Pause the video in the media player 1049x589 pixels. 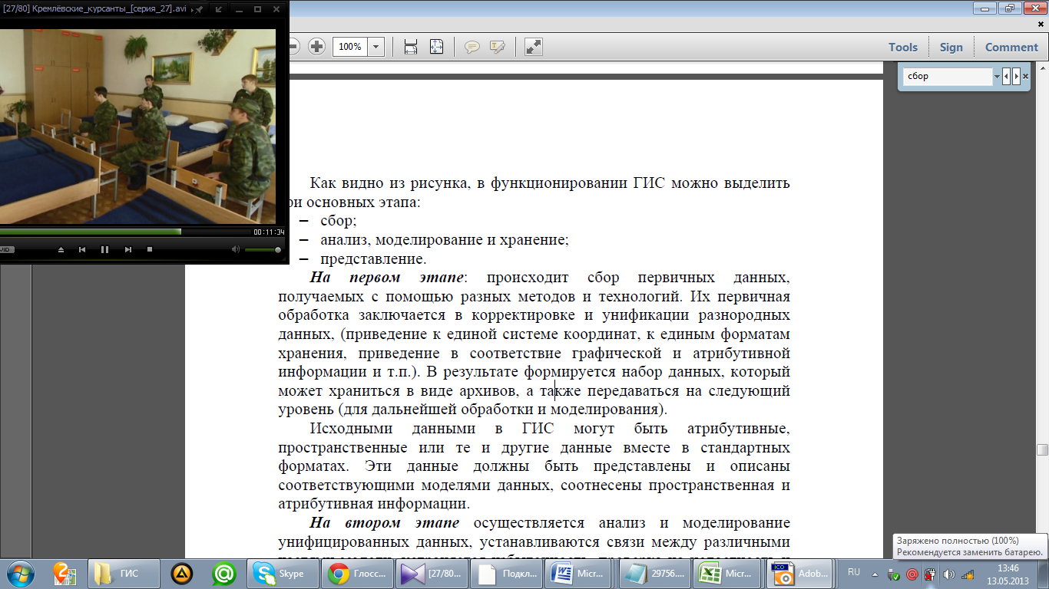(x=104, y=249)
